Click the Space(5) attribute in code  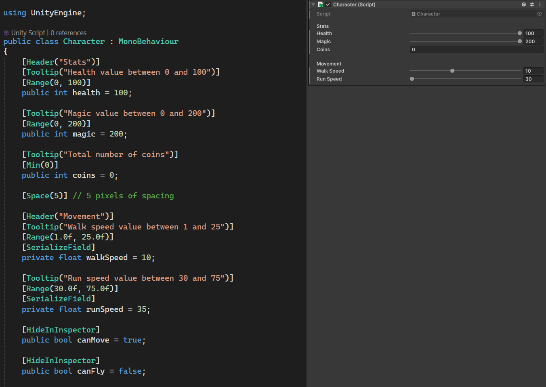(44, 196)
